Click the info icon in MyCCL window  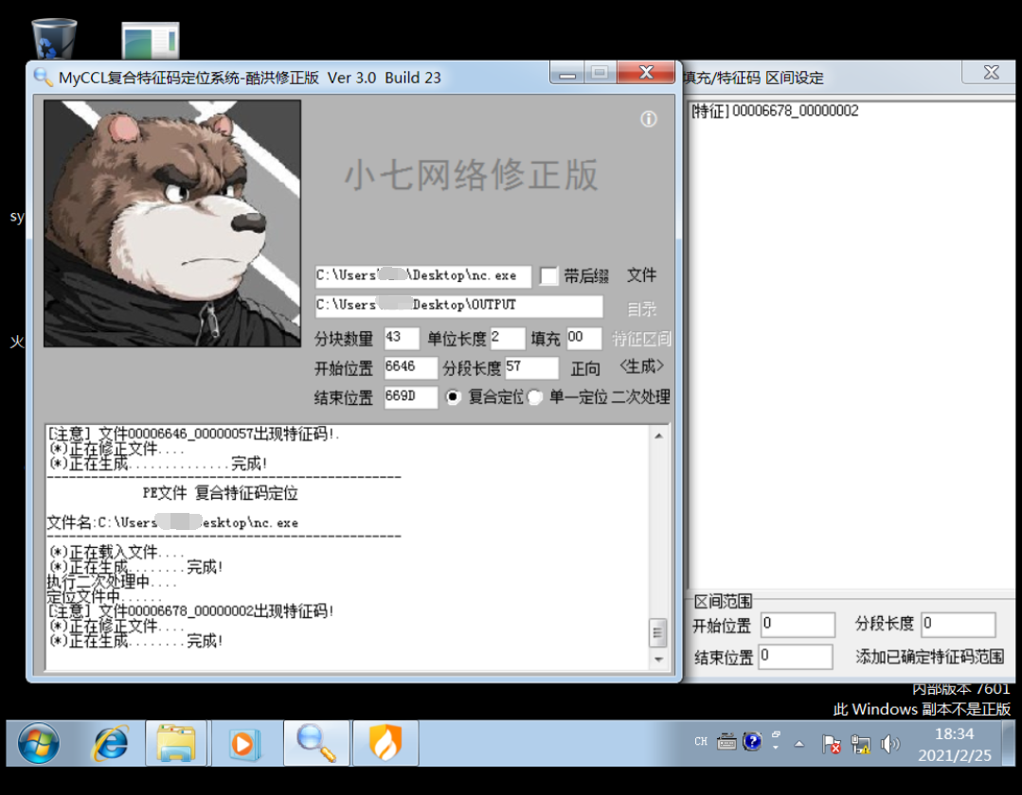[x=649, y=119]
